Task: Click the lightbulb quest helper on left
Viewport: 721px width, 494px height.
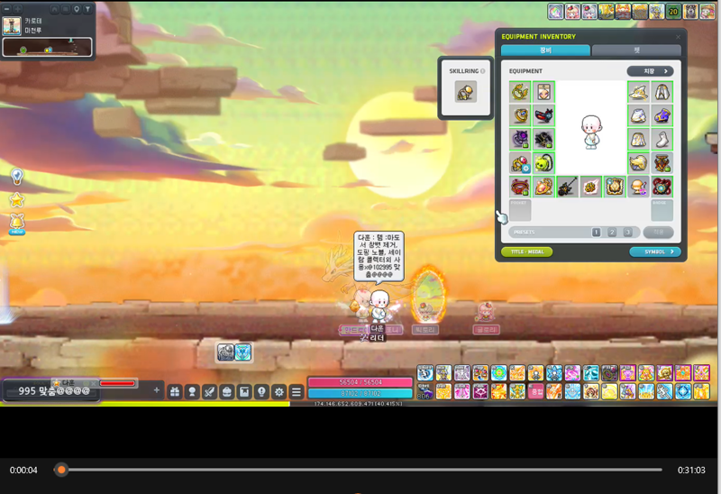Action: [x=17, y=176]
